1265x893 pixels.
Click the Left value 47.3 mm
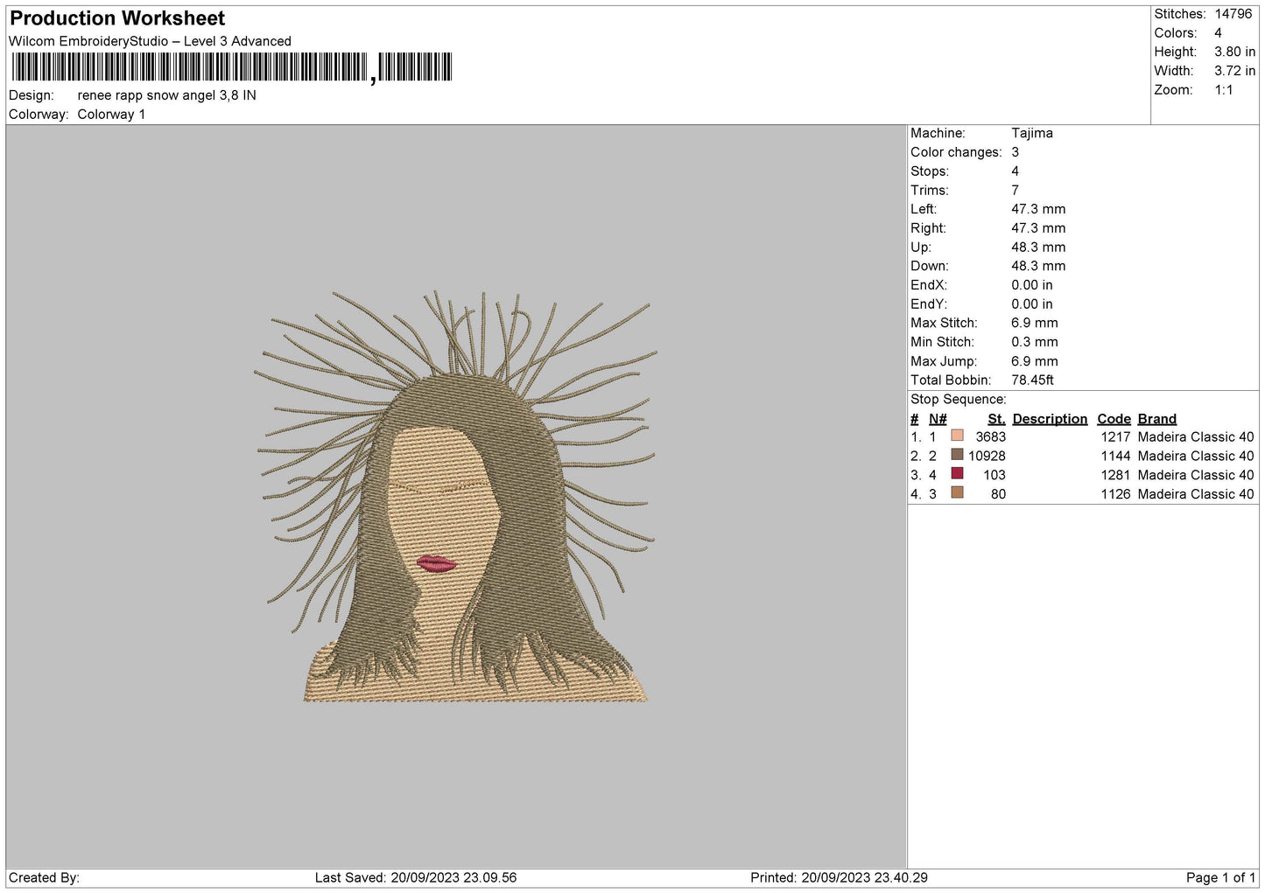[x=1038, y=209]
